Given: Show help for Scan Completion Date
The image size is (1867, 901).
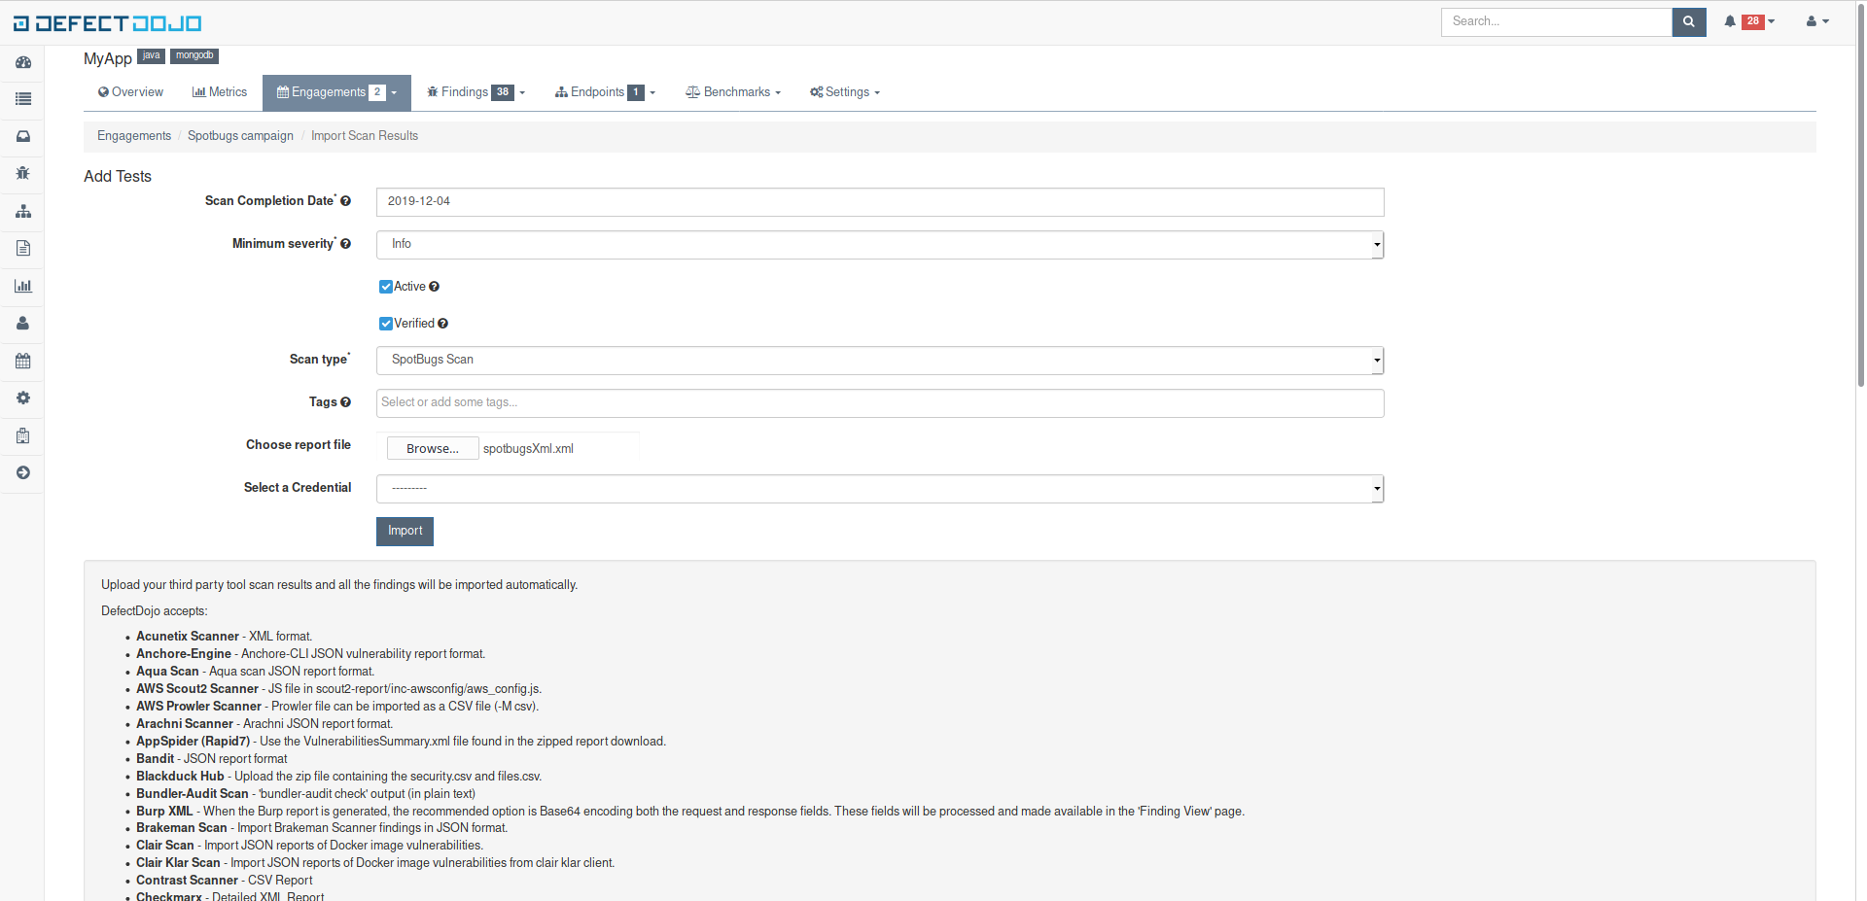Looking at the screenshot, I should [345, 201].
